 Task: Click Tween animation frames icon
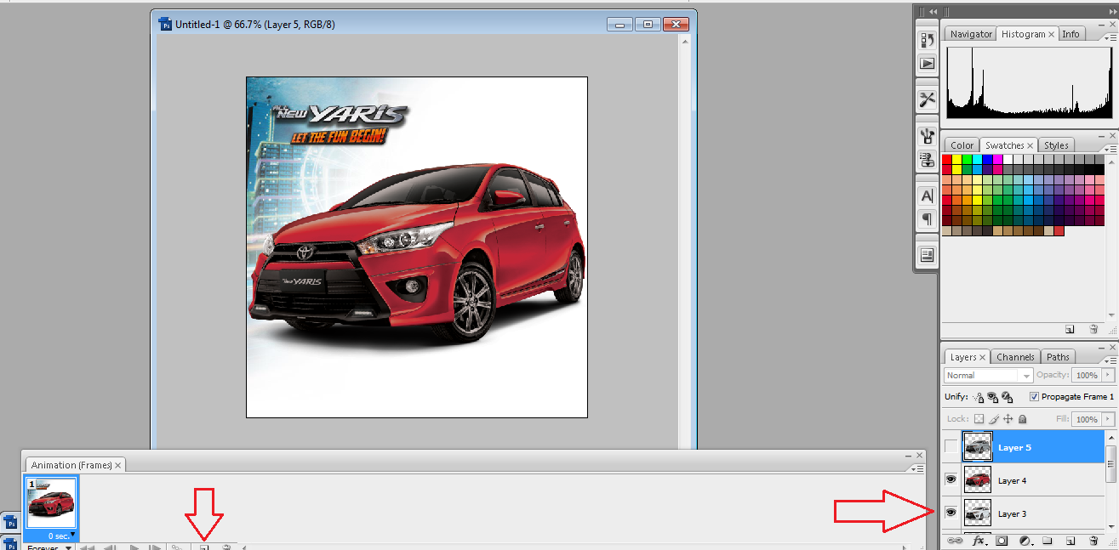(177, 547)
